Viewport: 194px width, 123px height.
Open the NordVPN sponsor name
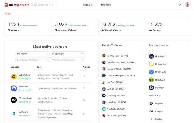(x=23, y=86)
